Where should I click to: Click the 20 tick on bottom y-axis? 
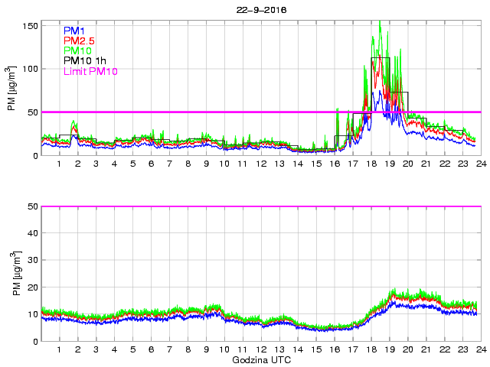tap(31, 287)
